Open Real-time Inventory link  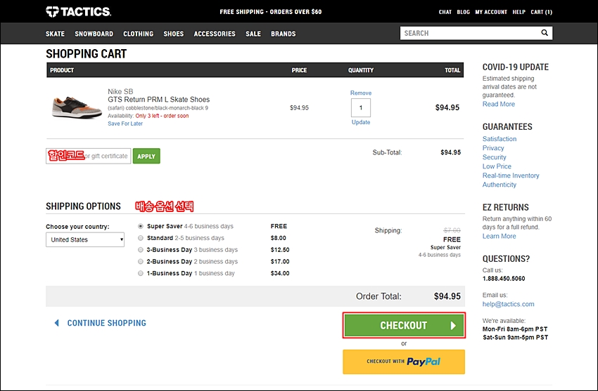pos(511,175)
